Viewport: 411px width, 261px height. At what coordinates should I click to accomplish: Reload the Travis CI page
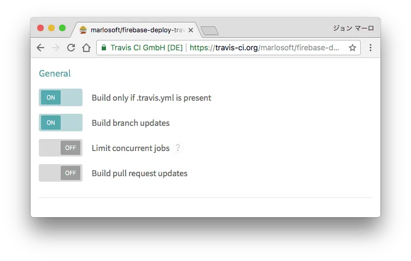pyautogui.click(x=71, y=48)
